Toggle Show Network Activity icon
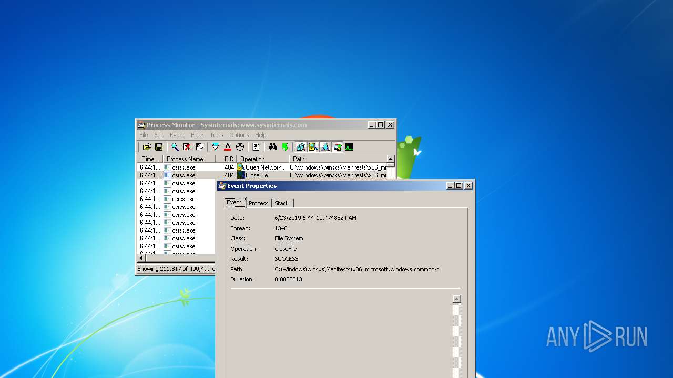This screenshot has width=673, height=378. (x=325, y=147)
